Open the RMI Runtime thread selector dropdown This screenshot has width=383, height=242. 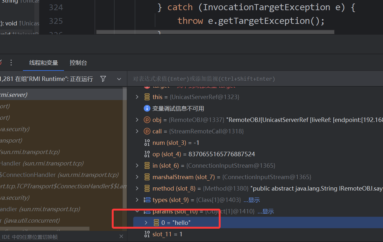pos(119,79)
